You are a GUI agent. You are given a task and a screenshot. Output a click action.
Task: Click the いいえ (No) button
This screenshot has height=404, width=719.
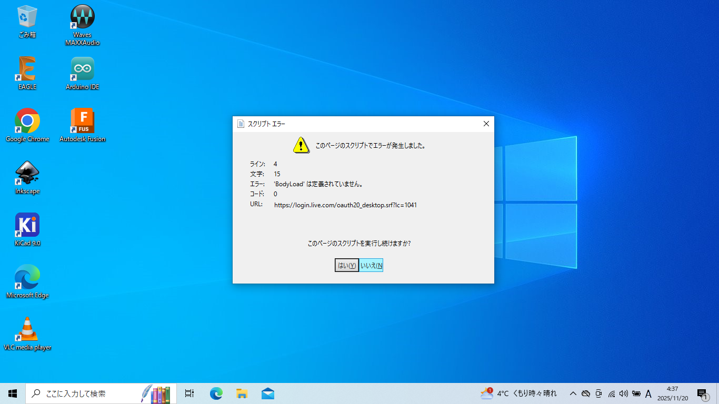(371, 266)
